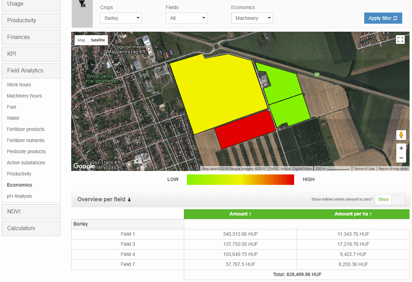Click the Csősz Trans map marker

click(x=129, y=164)
